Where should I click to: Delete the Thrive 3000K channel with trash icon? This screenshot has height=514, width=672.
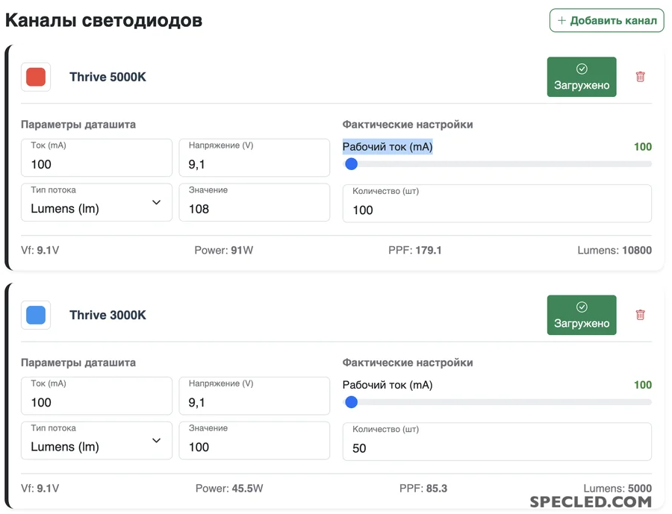[641, 315]
